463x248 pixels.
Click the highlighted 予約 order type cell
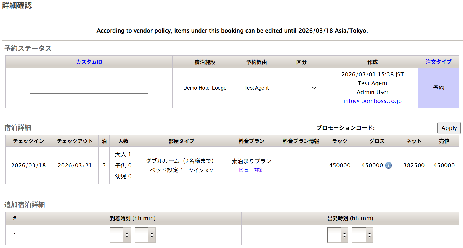click(x=438, y=88)
